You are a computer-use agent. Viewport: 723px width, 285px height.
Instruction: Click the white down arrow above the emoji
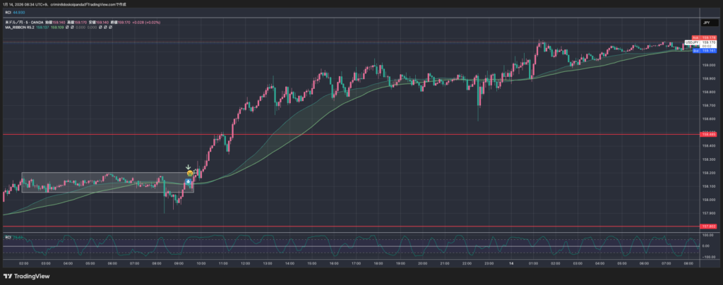pyautogui.click(x=189, y=167)
